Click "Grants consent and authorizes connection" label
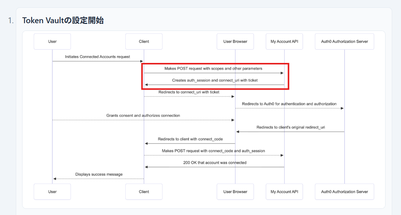Image resolution: width=401 pixels, height=215 pixels. click(x=143, y=116)
